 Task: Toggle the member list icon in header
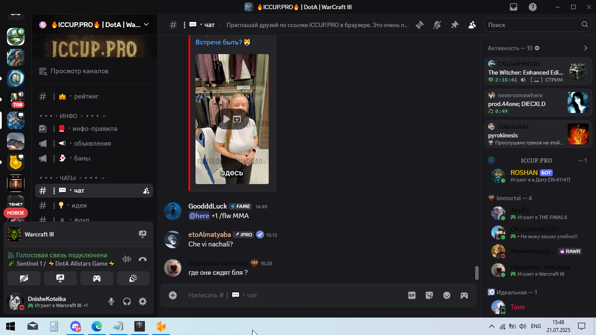coord(472,25)
